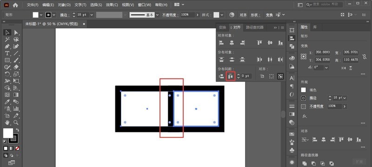This screenshot has height=167, width=372.
Task: Open stroke weight dropdown in Properties 外观
Action: point(345,98)
